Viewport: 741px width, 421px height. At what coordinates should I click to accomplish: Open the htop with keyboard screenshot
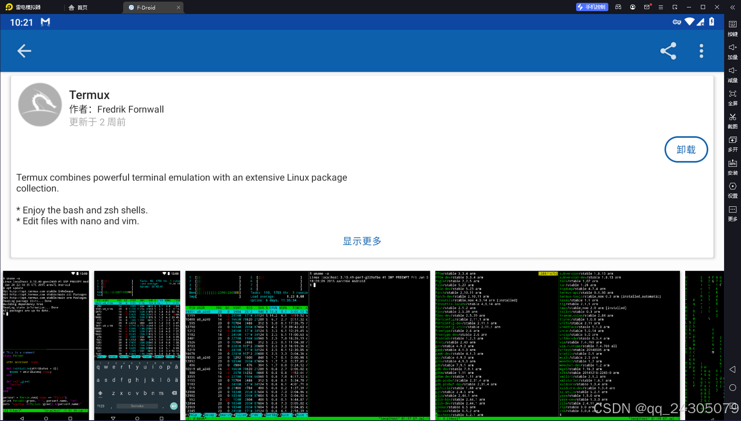137,345
